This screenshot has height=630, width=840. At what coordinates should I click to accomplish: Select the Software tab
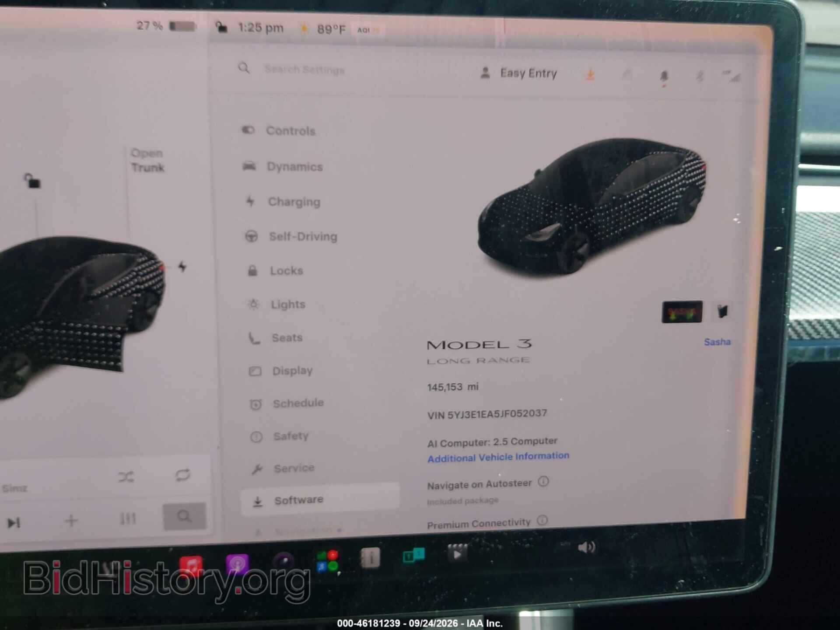pyautogui.click(x=320, y=500)
